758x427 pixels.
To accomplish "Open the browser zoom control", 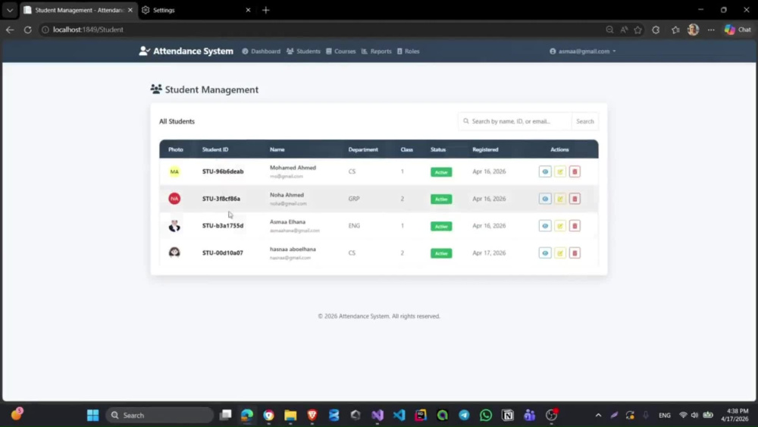I will point(609,30).
